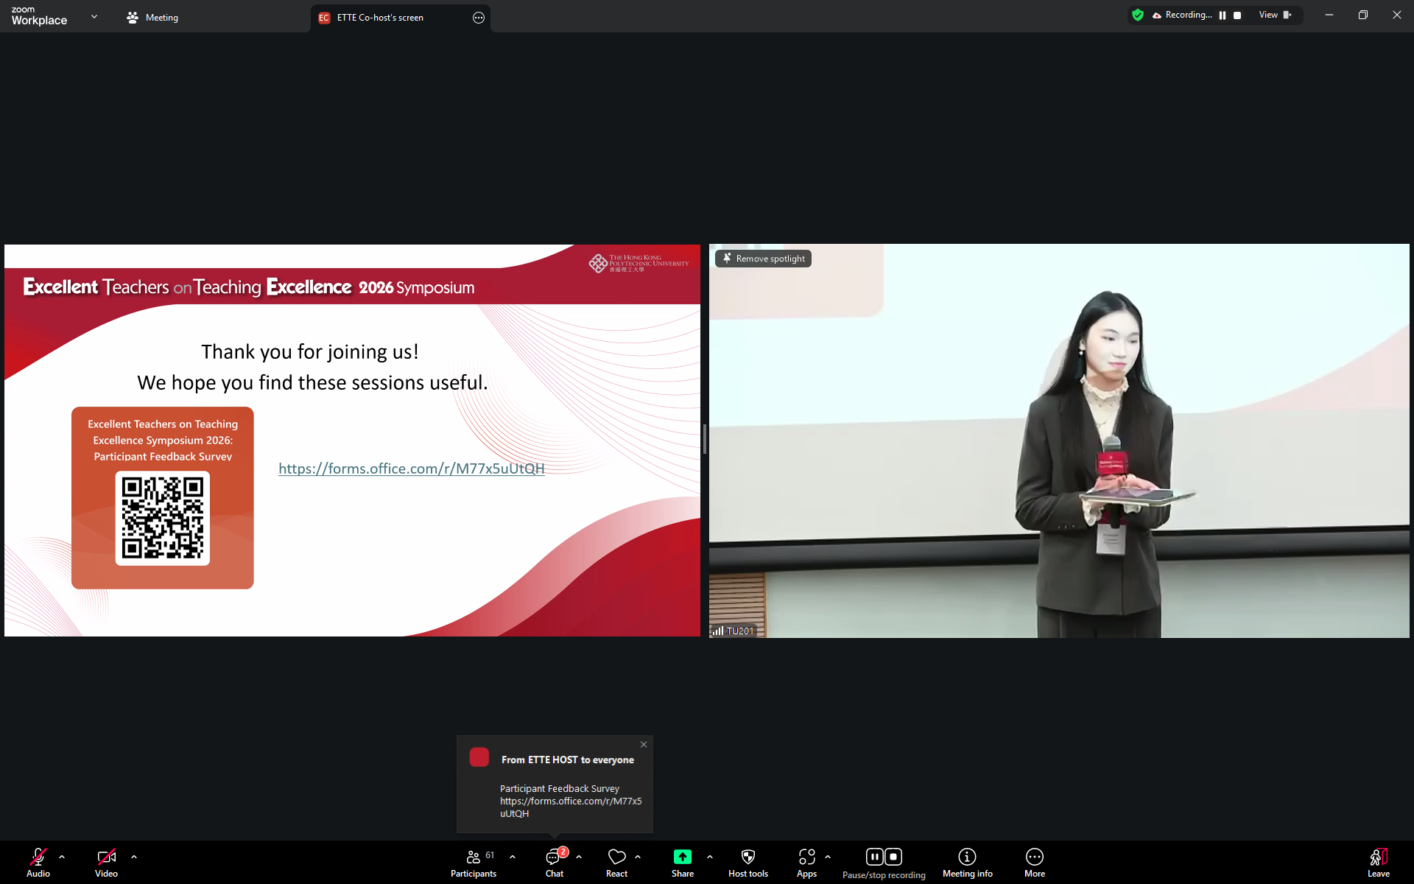Dismiss the ETTE HOST chat notification

644,744
